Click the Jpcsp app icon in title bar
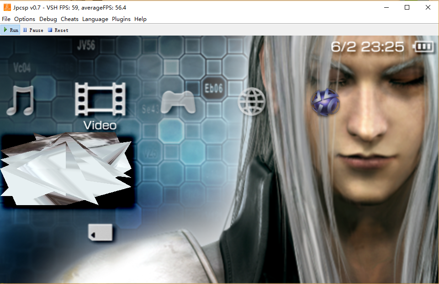The width and height of the screenshot is (439, 284). pos(7,7)
